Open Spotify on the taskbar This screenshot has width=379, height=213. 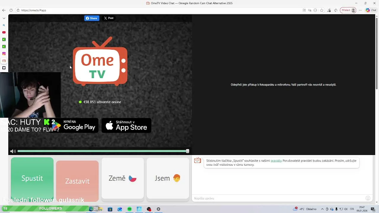(129, 209)
